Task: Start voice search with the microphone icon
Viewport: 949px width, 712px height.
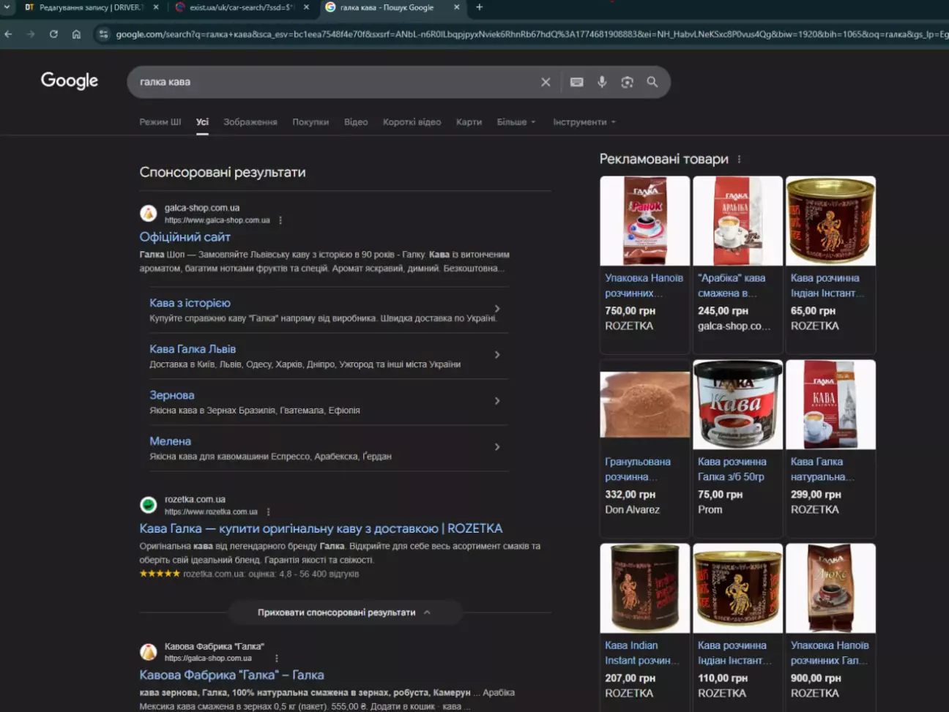Action: click(x=602, y=82)
